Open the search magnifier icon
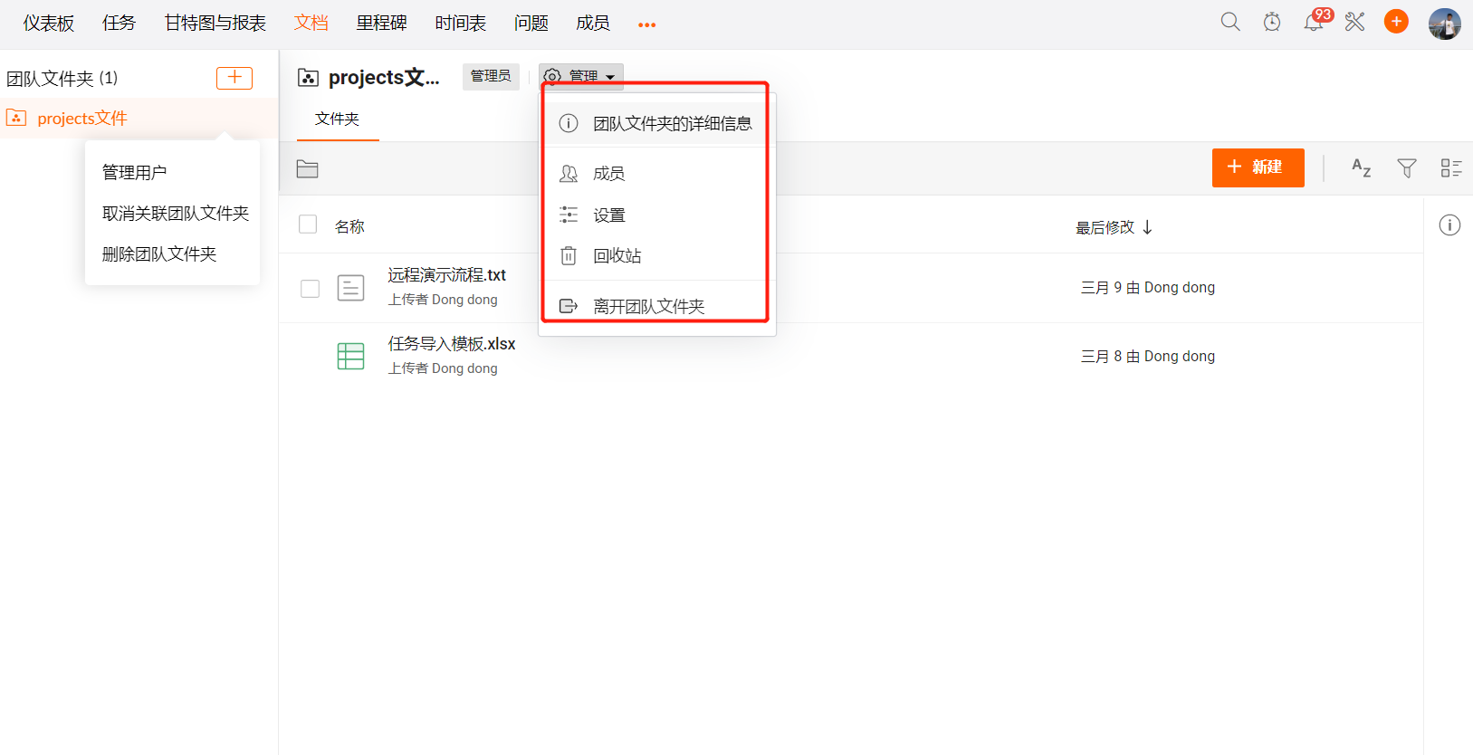 (x=1229, y=22)
